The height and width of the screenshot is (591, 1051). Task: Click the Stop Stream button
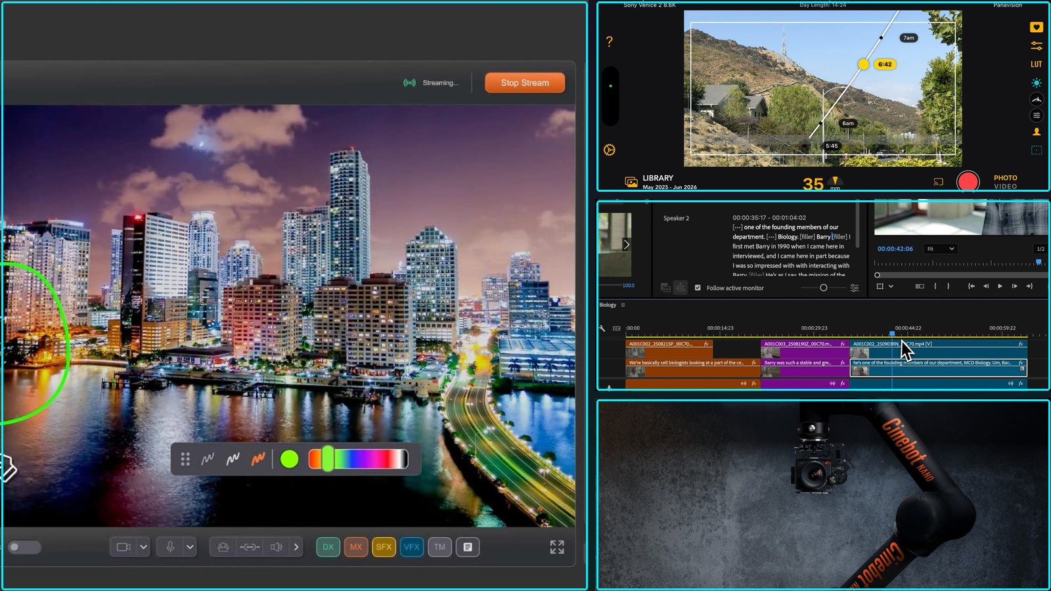click(524, 83)
